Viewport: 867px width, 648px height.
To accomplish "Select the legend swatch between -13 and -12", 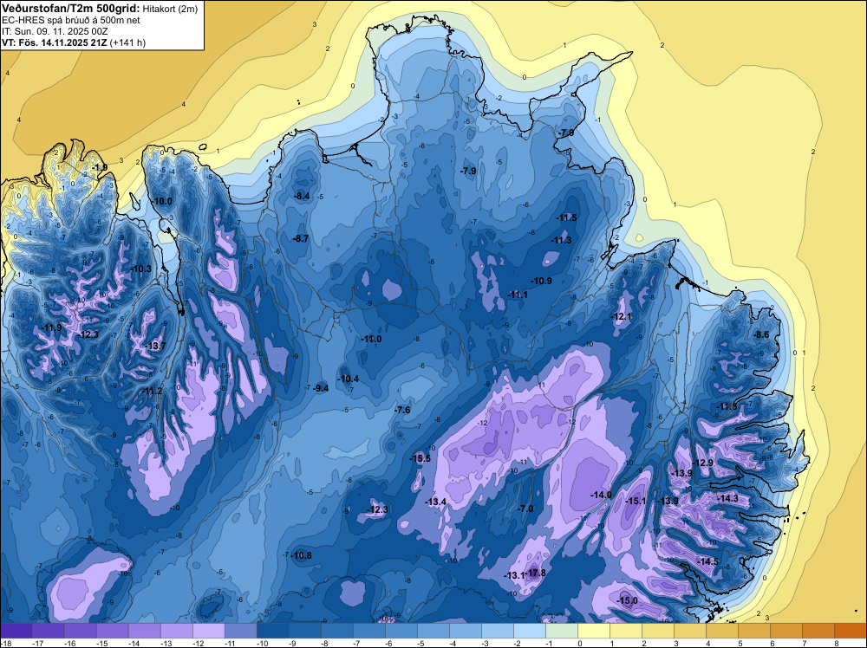I will (176, 631).
